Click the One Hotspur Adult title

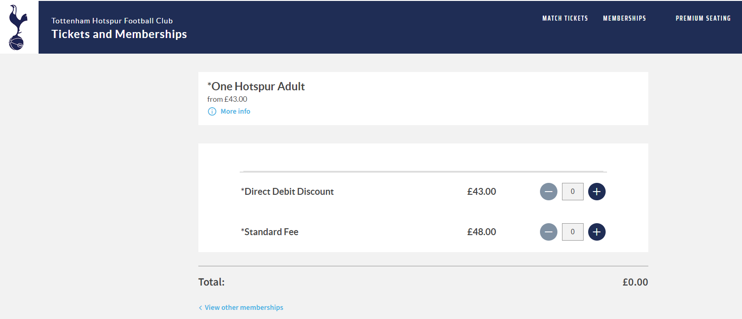256,86
